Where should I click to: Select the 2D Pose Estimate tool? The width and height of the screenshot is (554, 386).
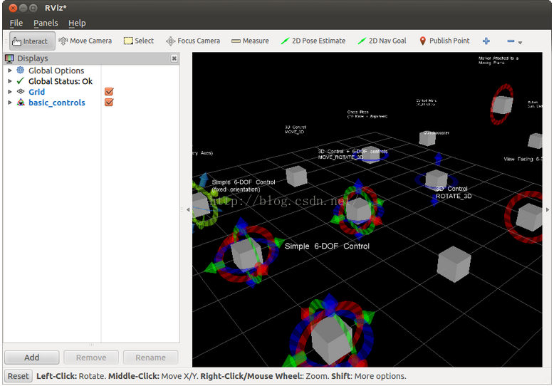coord(313,41)
